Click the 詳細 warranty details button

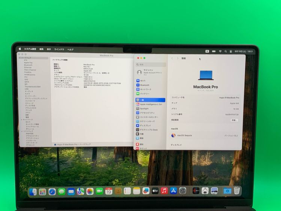point(234,120)
